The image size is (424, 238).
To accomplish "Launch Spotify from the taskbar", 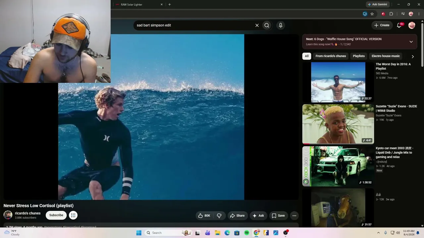I will (247, 233).
